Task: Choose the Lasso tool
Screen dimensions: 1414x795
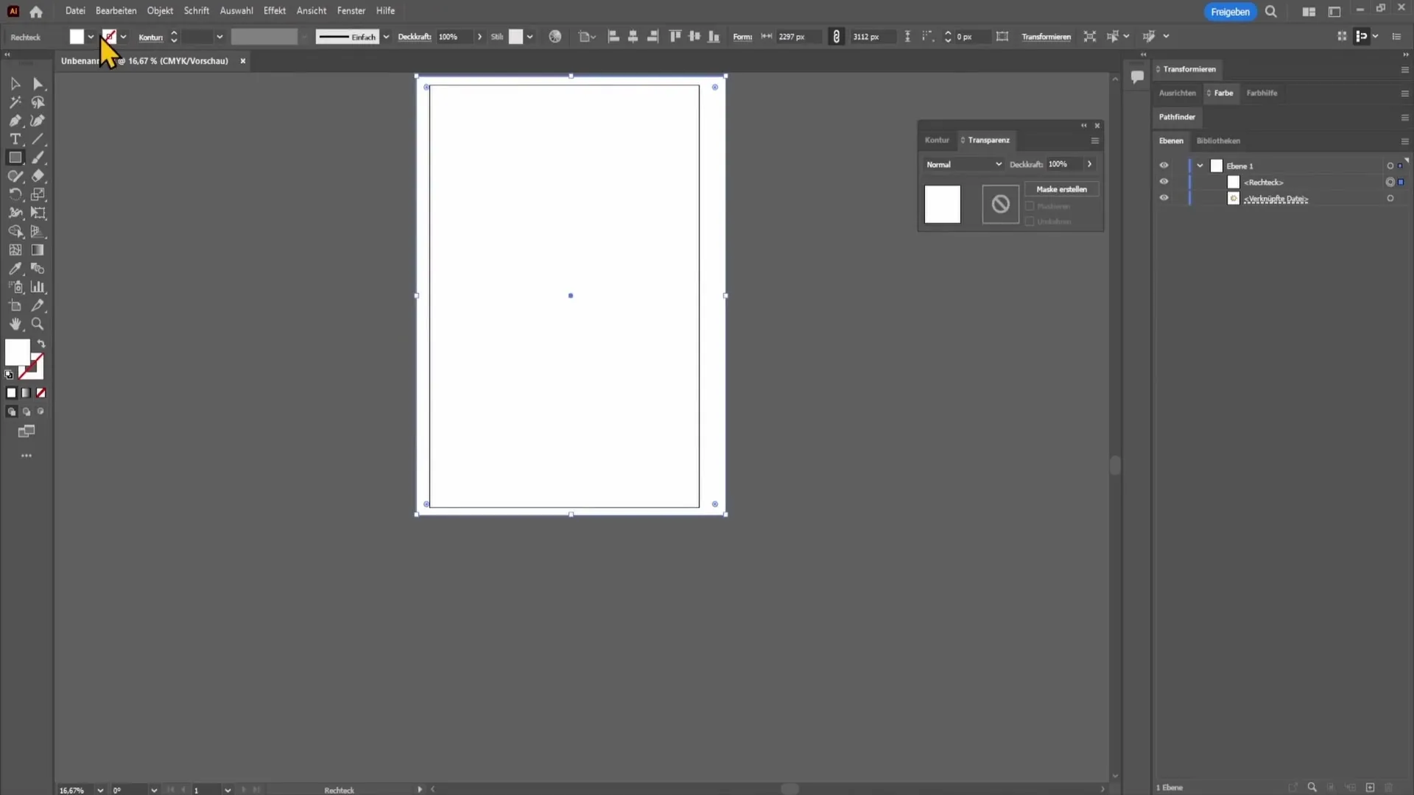Action: pyautogui.click(x=38, y=102)
